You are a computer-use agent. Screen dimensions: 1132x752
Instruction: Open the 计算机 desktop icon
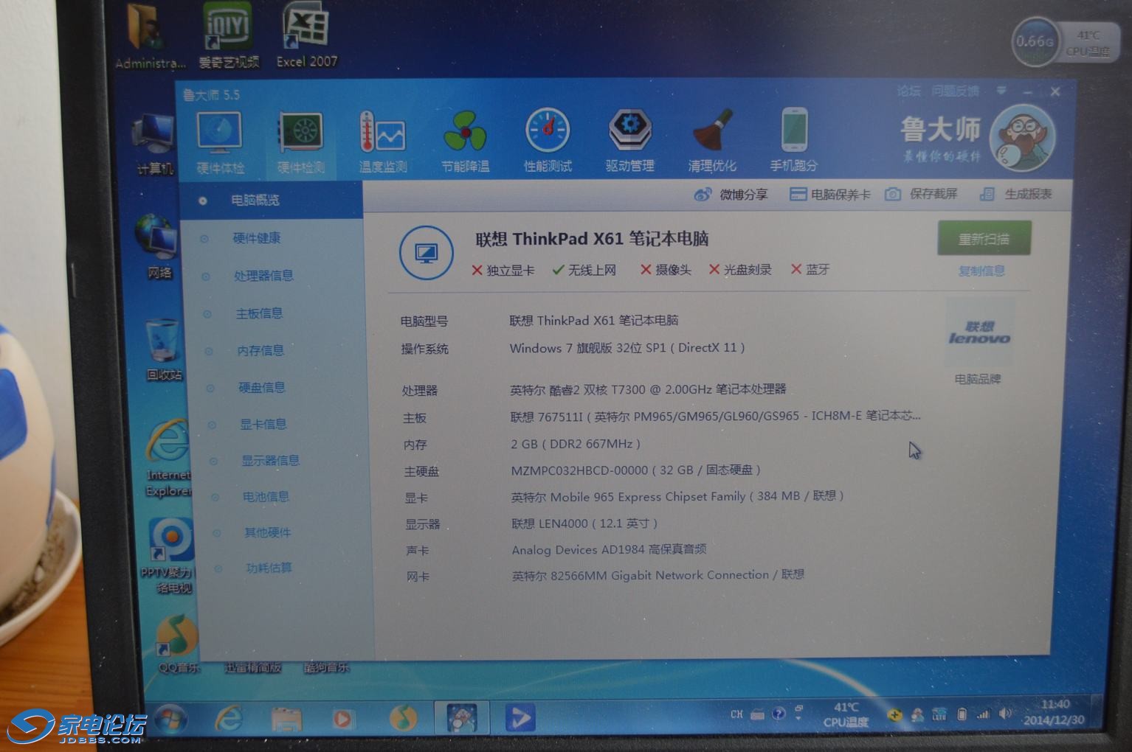coord(154,145)
